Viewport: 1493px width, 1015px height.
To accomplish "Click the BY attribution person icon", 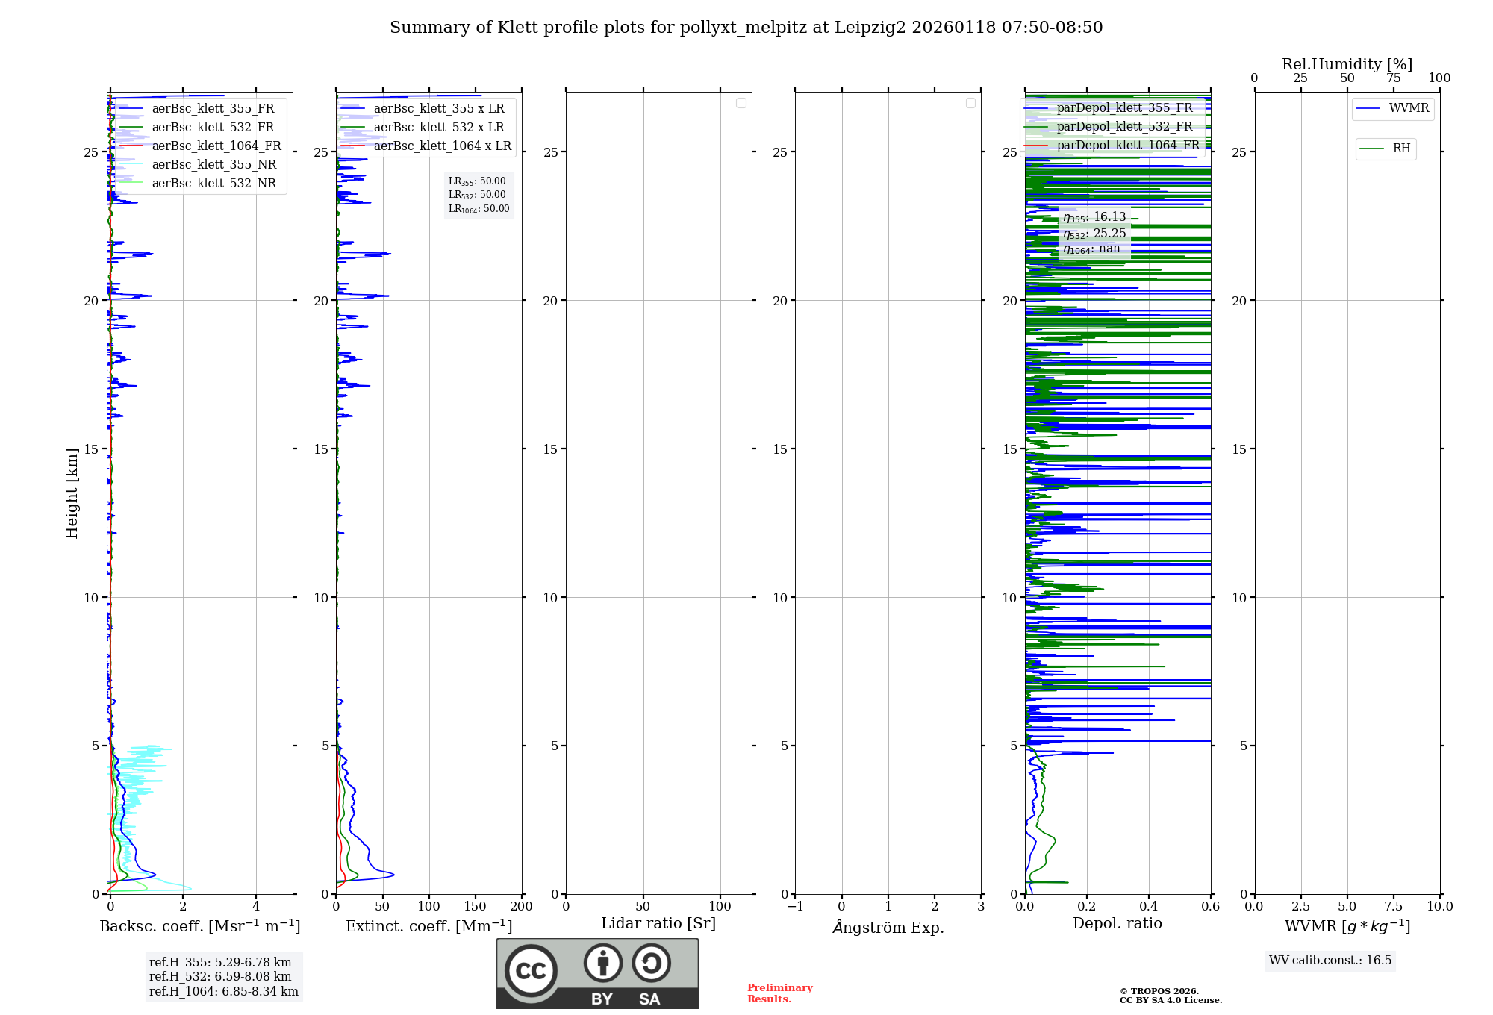I will pyautogui.click(x=602, y=963).
